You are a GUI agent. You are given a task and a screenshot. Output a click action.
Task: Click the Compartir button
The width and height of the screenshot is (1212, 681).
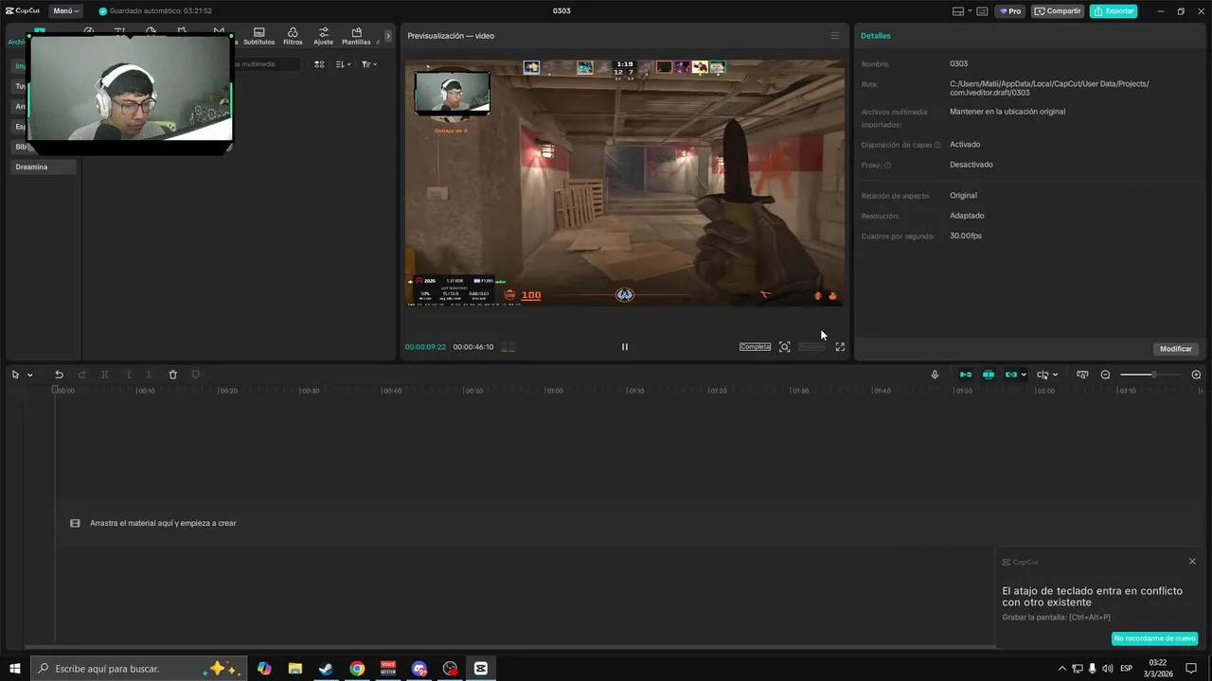[1057, 11]
